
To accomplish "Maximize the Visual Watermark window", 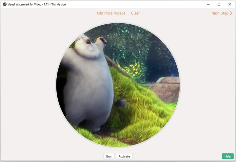I will click(x=219, y=4).
